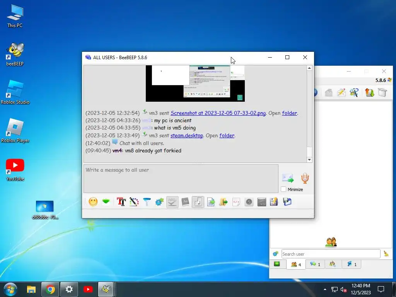
Task: Switch to the green screen tab
Action: coord(277,264)
